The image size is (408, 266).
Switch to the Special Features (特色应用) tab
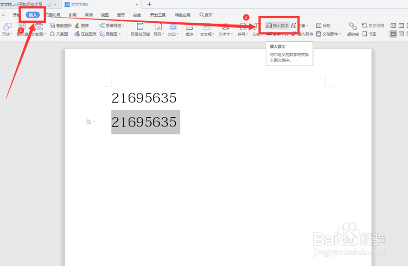[182, 15]
